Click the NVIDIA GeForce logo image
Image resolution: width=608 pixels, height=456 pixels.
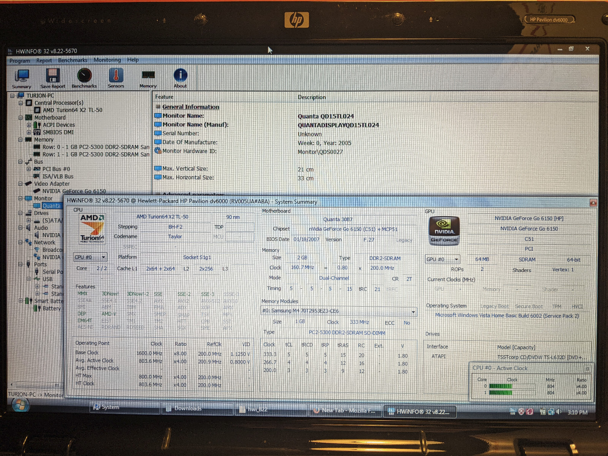point(444,231)
